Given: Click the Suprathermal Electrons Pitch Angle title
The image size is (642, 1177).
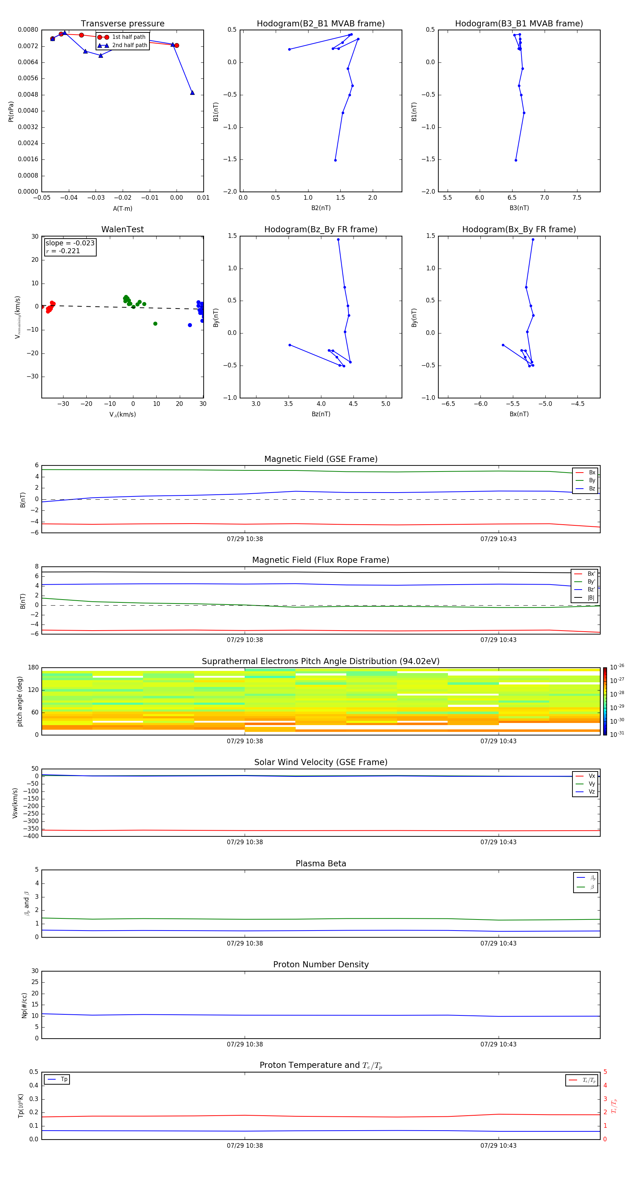Looking at the screenshot, I should click(x=321, y=662).
